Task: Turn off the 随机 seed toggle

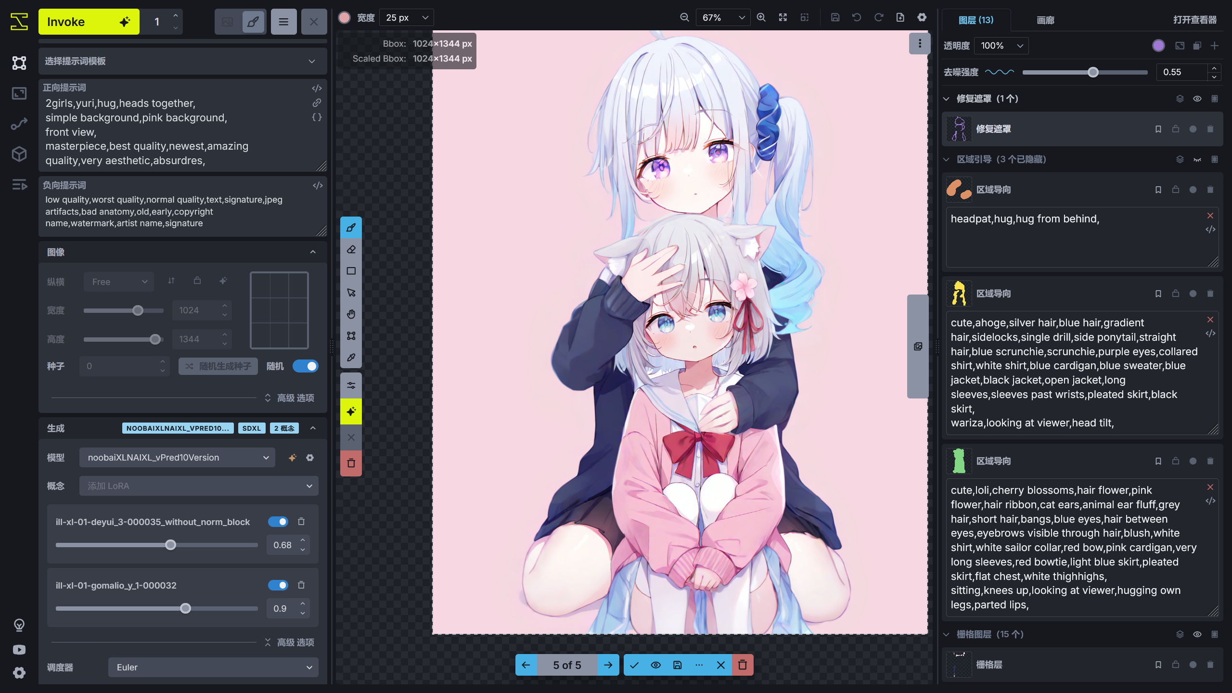Action: (306, 366)
